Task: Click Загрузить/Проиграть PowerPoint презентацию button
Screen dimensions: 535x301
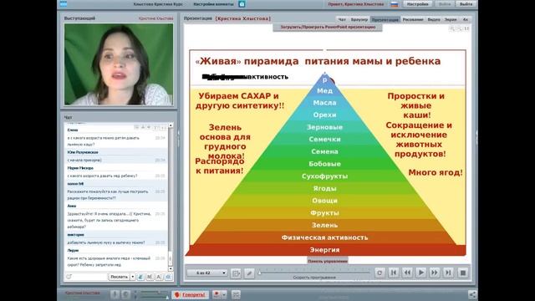Action: point(328,27)
